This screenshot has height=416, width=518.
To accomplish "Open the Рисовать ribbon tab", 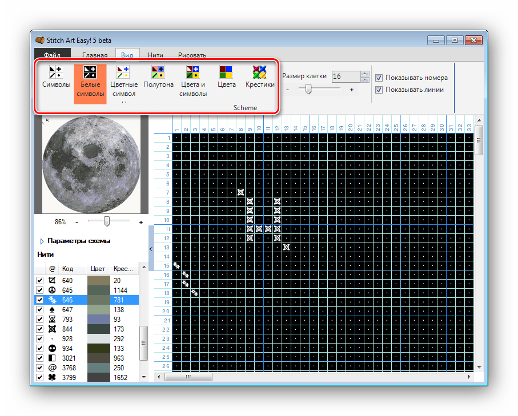I will click(x=192, y=55).
